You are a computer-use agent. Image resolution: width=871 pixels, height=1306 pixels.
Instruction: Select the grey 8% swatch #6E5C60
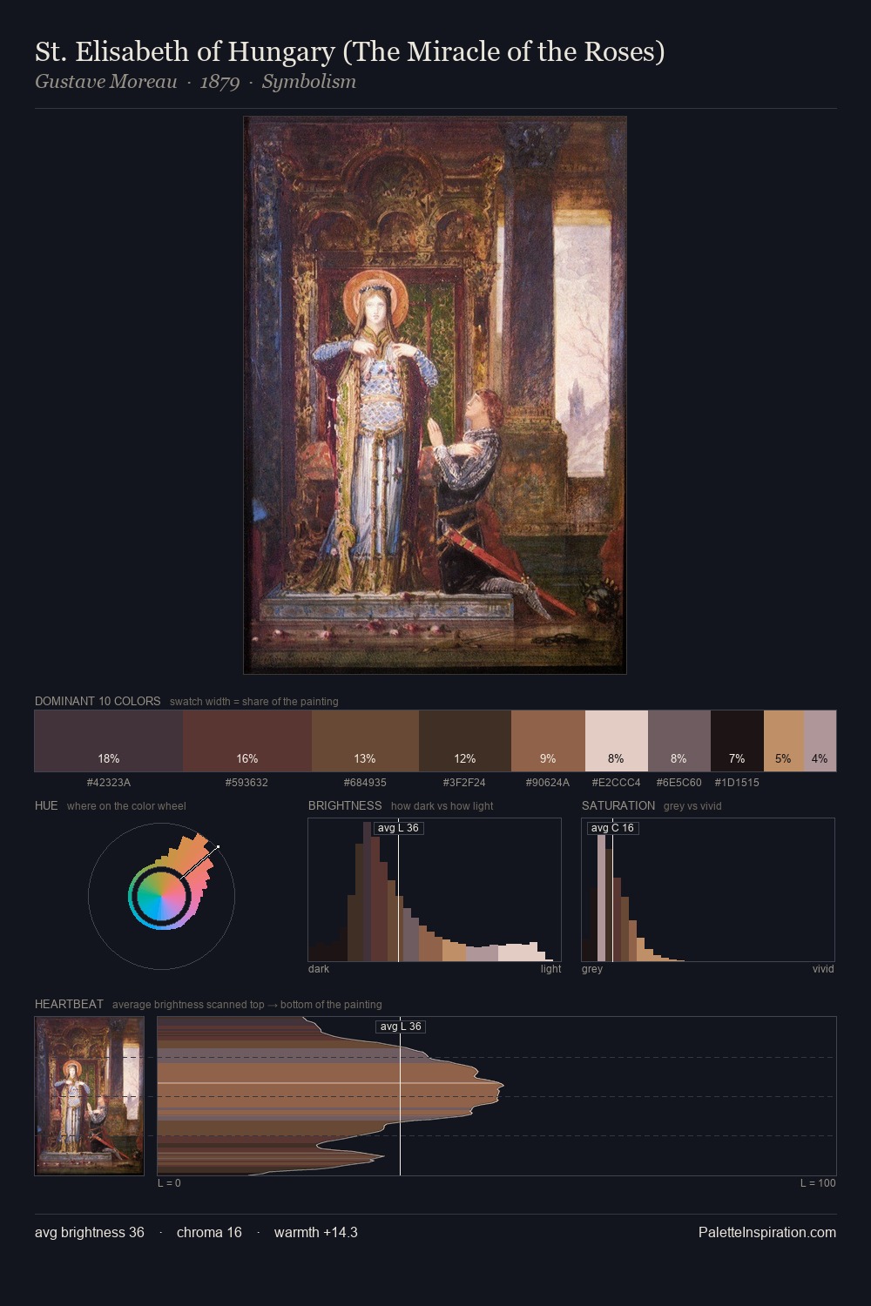679,741
